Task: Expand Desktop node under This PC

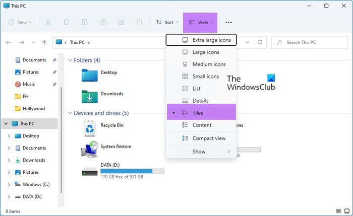Action: tap(9, 136)
